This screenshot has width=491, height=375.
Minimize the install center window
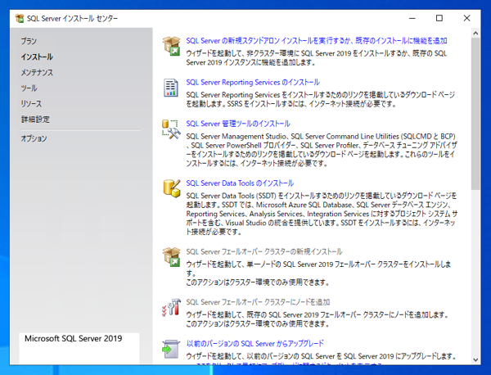412,18
